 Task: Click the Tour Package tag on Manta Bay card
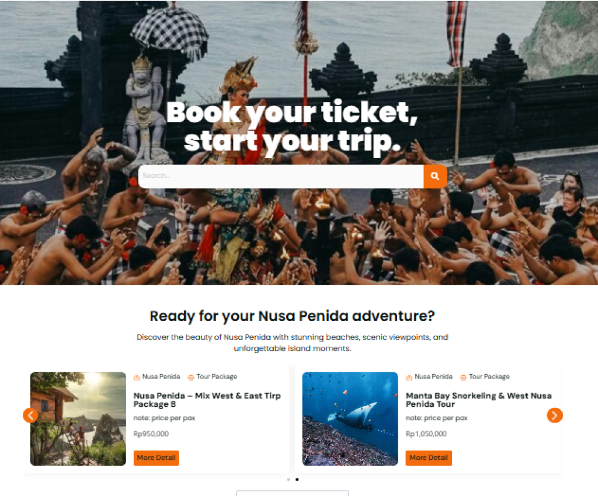pos(489,376)
